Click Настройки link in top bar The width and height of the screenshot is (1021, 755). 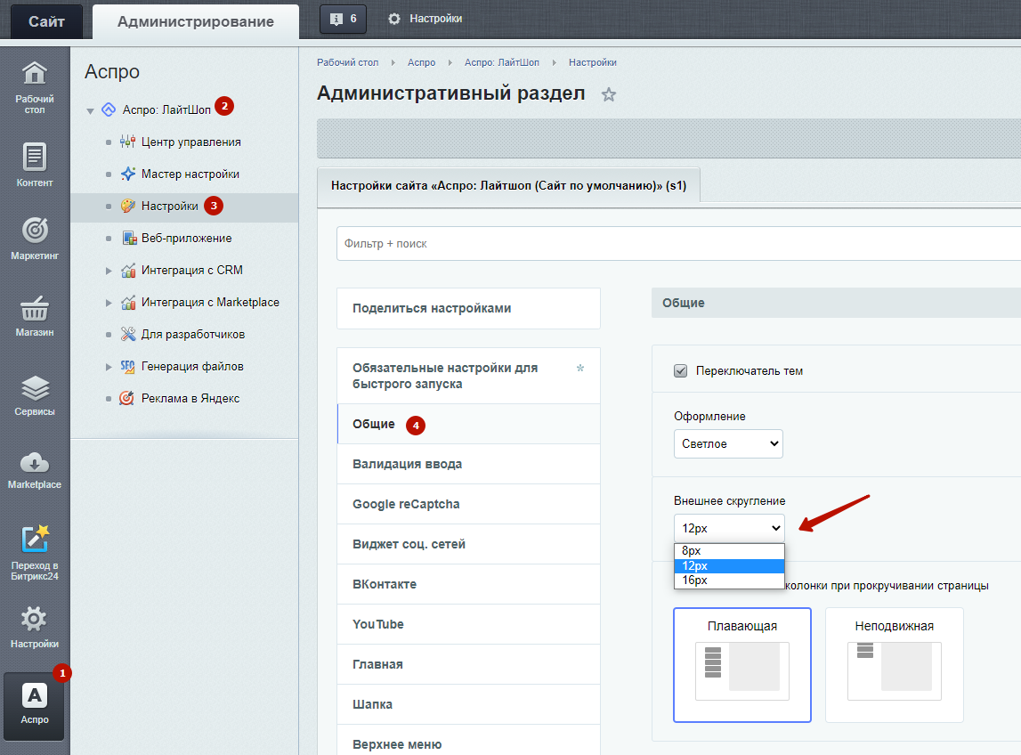click(x=435, y=19)
